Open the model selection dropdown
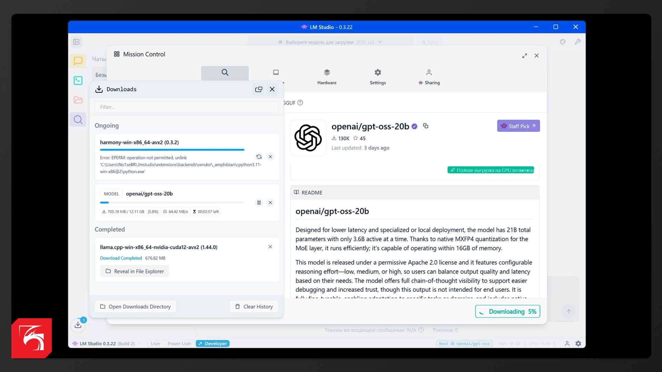The height and width of the screenshot is (372, 662). [x=330, y=42]
